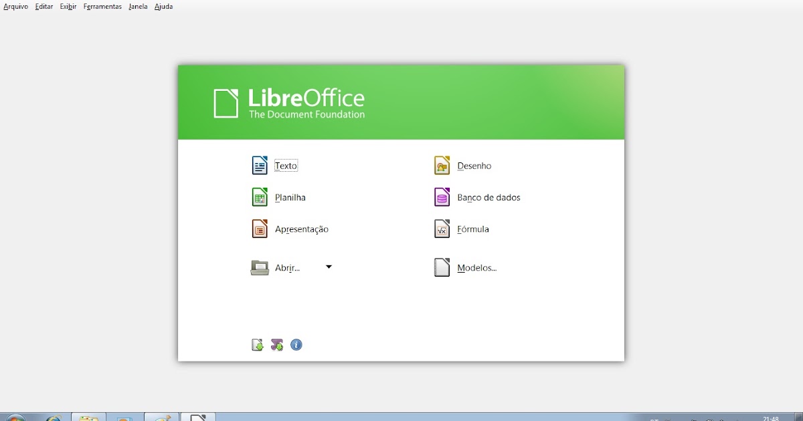Open Draw using the Desenho icon
The width and height of the screenshot is (803, 421).
pos(442,164)
